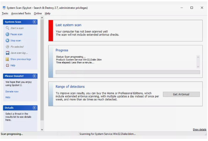Click the Show details link
The width and height of the screenshot is (208, 141).
199,129
